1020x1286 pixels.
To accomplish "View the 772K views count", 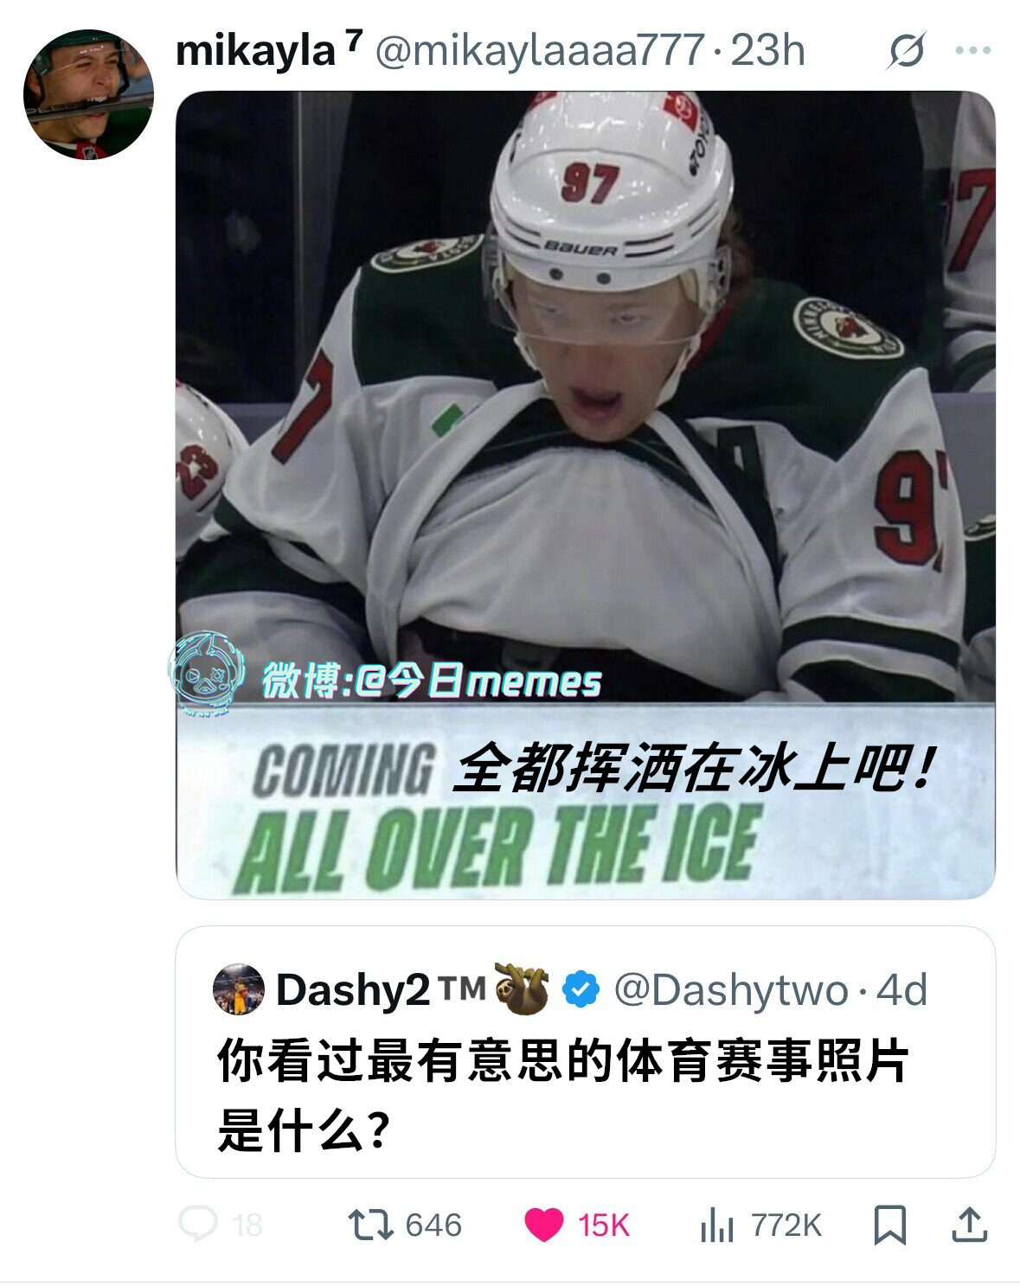I will (x=786, y=1225).
